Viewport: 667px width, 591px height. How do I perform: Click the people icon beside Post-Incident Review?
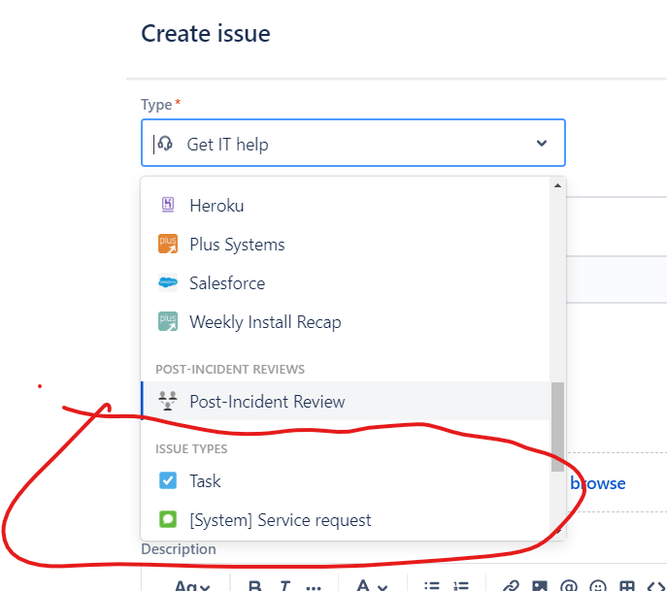coord(168,401)
